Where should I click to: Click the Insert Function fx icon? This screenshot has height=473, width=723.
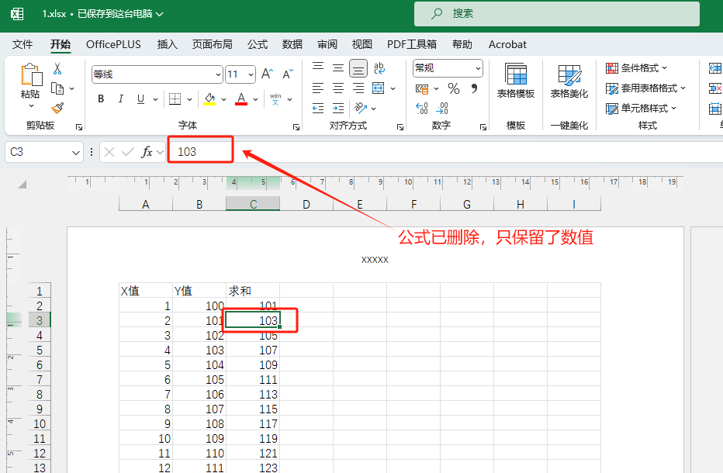[x=147, y=152]
